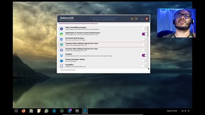The image size is (205, 115).
Task: Minimize the RebornOS installer window
Action: tap(142, 19)
